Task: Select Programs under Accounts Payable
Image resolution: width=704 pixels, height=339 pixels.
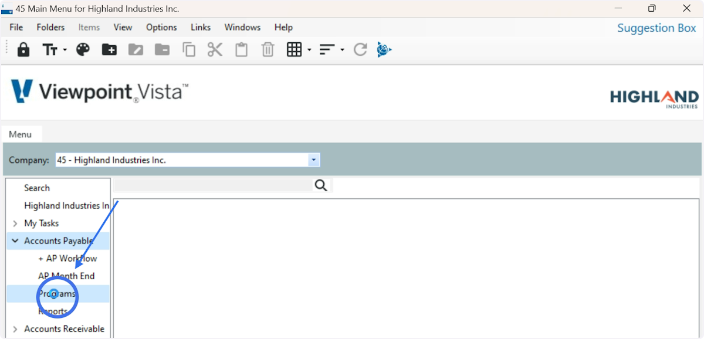Action: point(57,294)
